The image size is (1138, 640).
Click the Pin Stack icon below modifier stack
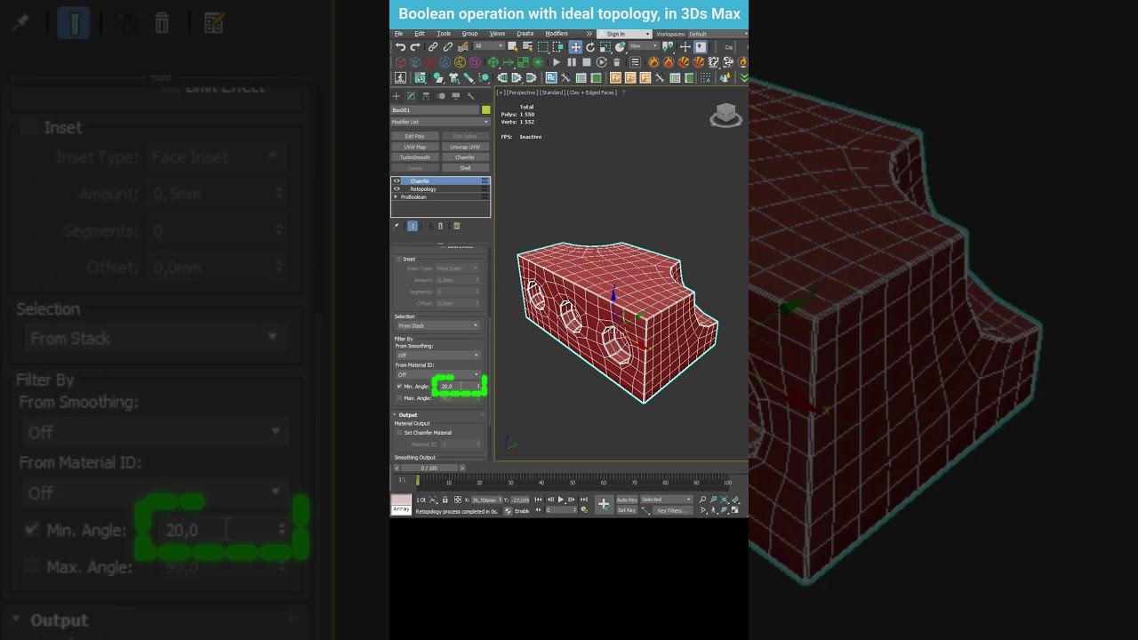(396, 226)
